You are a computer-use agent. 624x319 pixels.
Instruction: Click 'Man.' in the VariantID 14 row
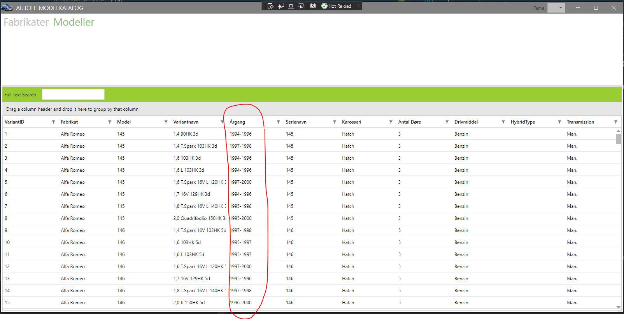click(572, 291)
